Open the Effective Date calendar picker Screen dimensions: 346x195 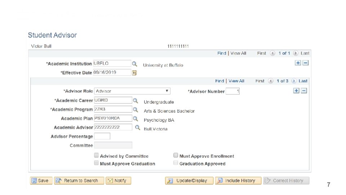(134, 73)
